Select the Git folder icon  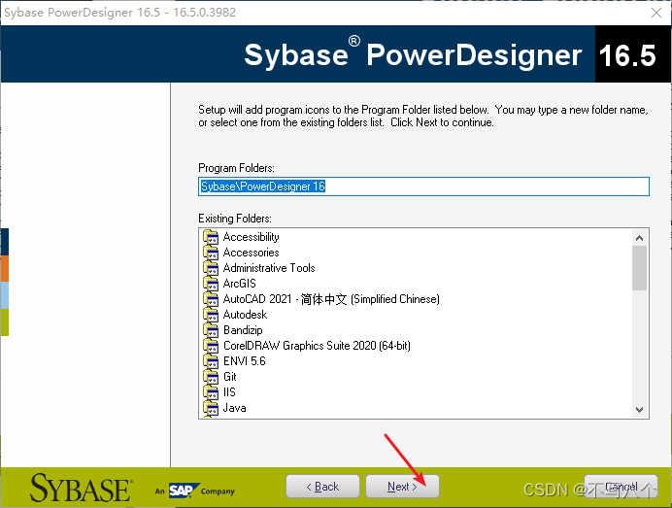tap(211, 377)
